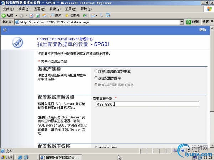Click SharePoint Portal Server 管理中心 link

tap(65, 39)
